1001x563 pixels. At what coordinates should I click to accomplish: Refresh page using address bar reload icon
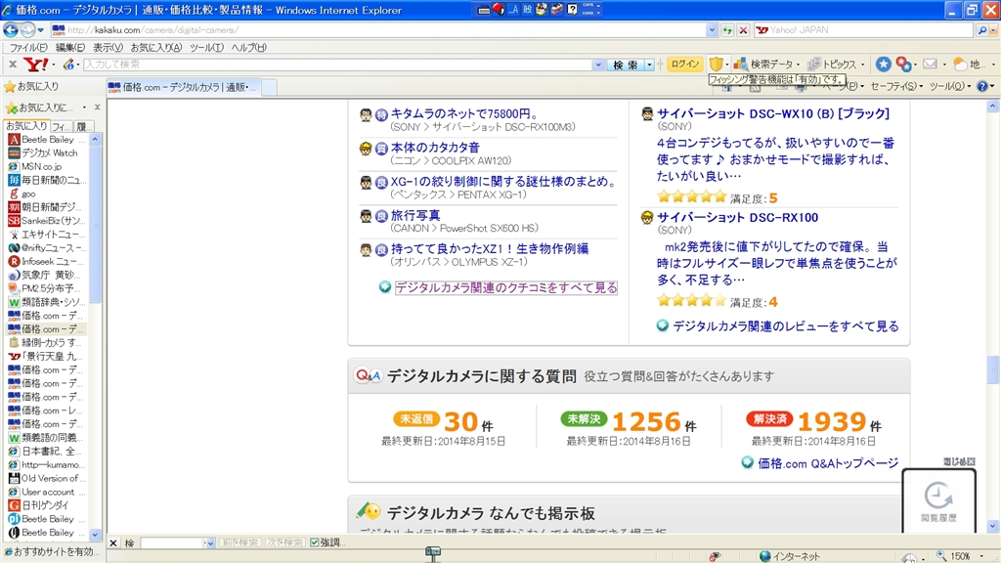tap(727, 30)
